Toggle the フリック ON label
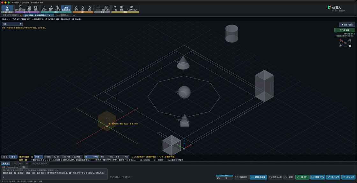Image resolution: width=357 pixels, height=183 pixels. (x=224, y=176)
